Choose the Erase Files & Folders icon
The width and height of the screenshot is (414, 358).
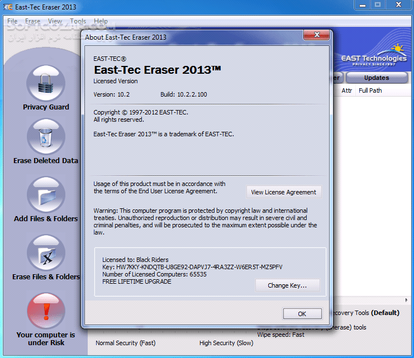(x=46, y=252)
